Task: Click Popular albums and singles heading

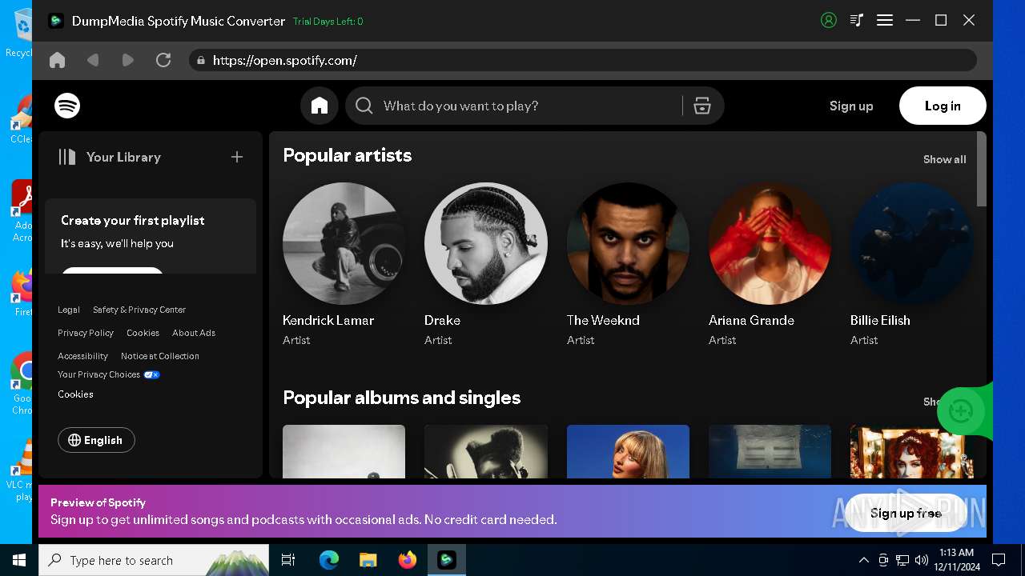Action: [401, 398]
